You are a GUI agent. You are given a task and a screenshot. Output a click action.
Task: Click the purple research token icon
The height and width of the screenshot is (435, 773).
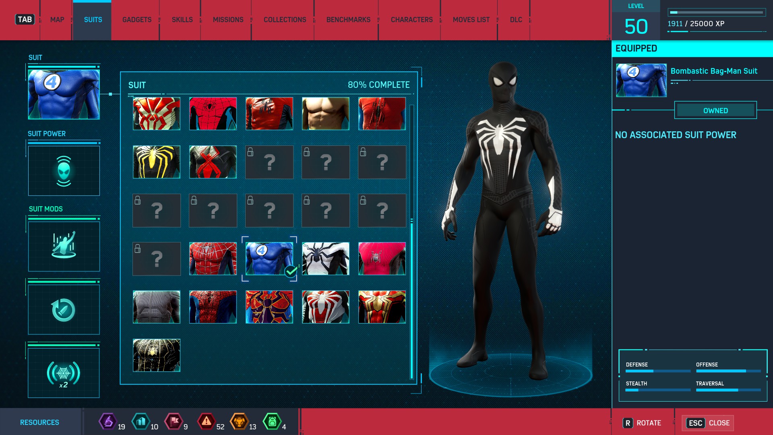pyautogui.click(x=108, y=422)
